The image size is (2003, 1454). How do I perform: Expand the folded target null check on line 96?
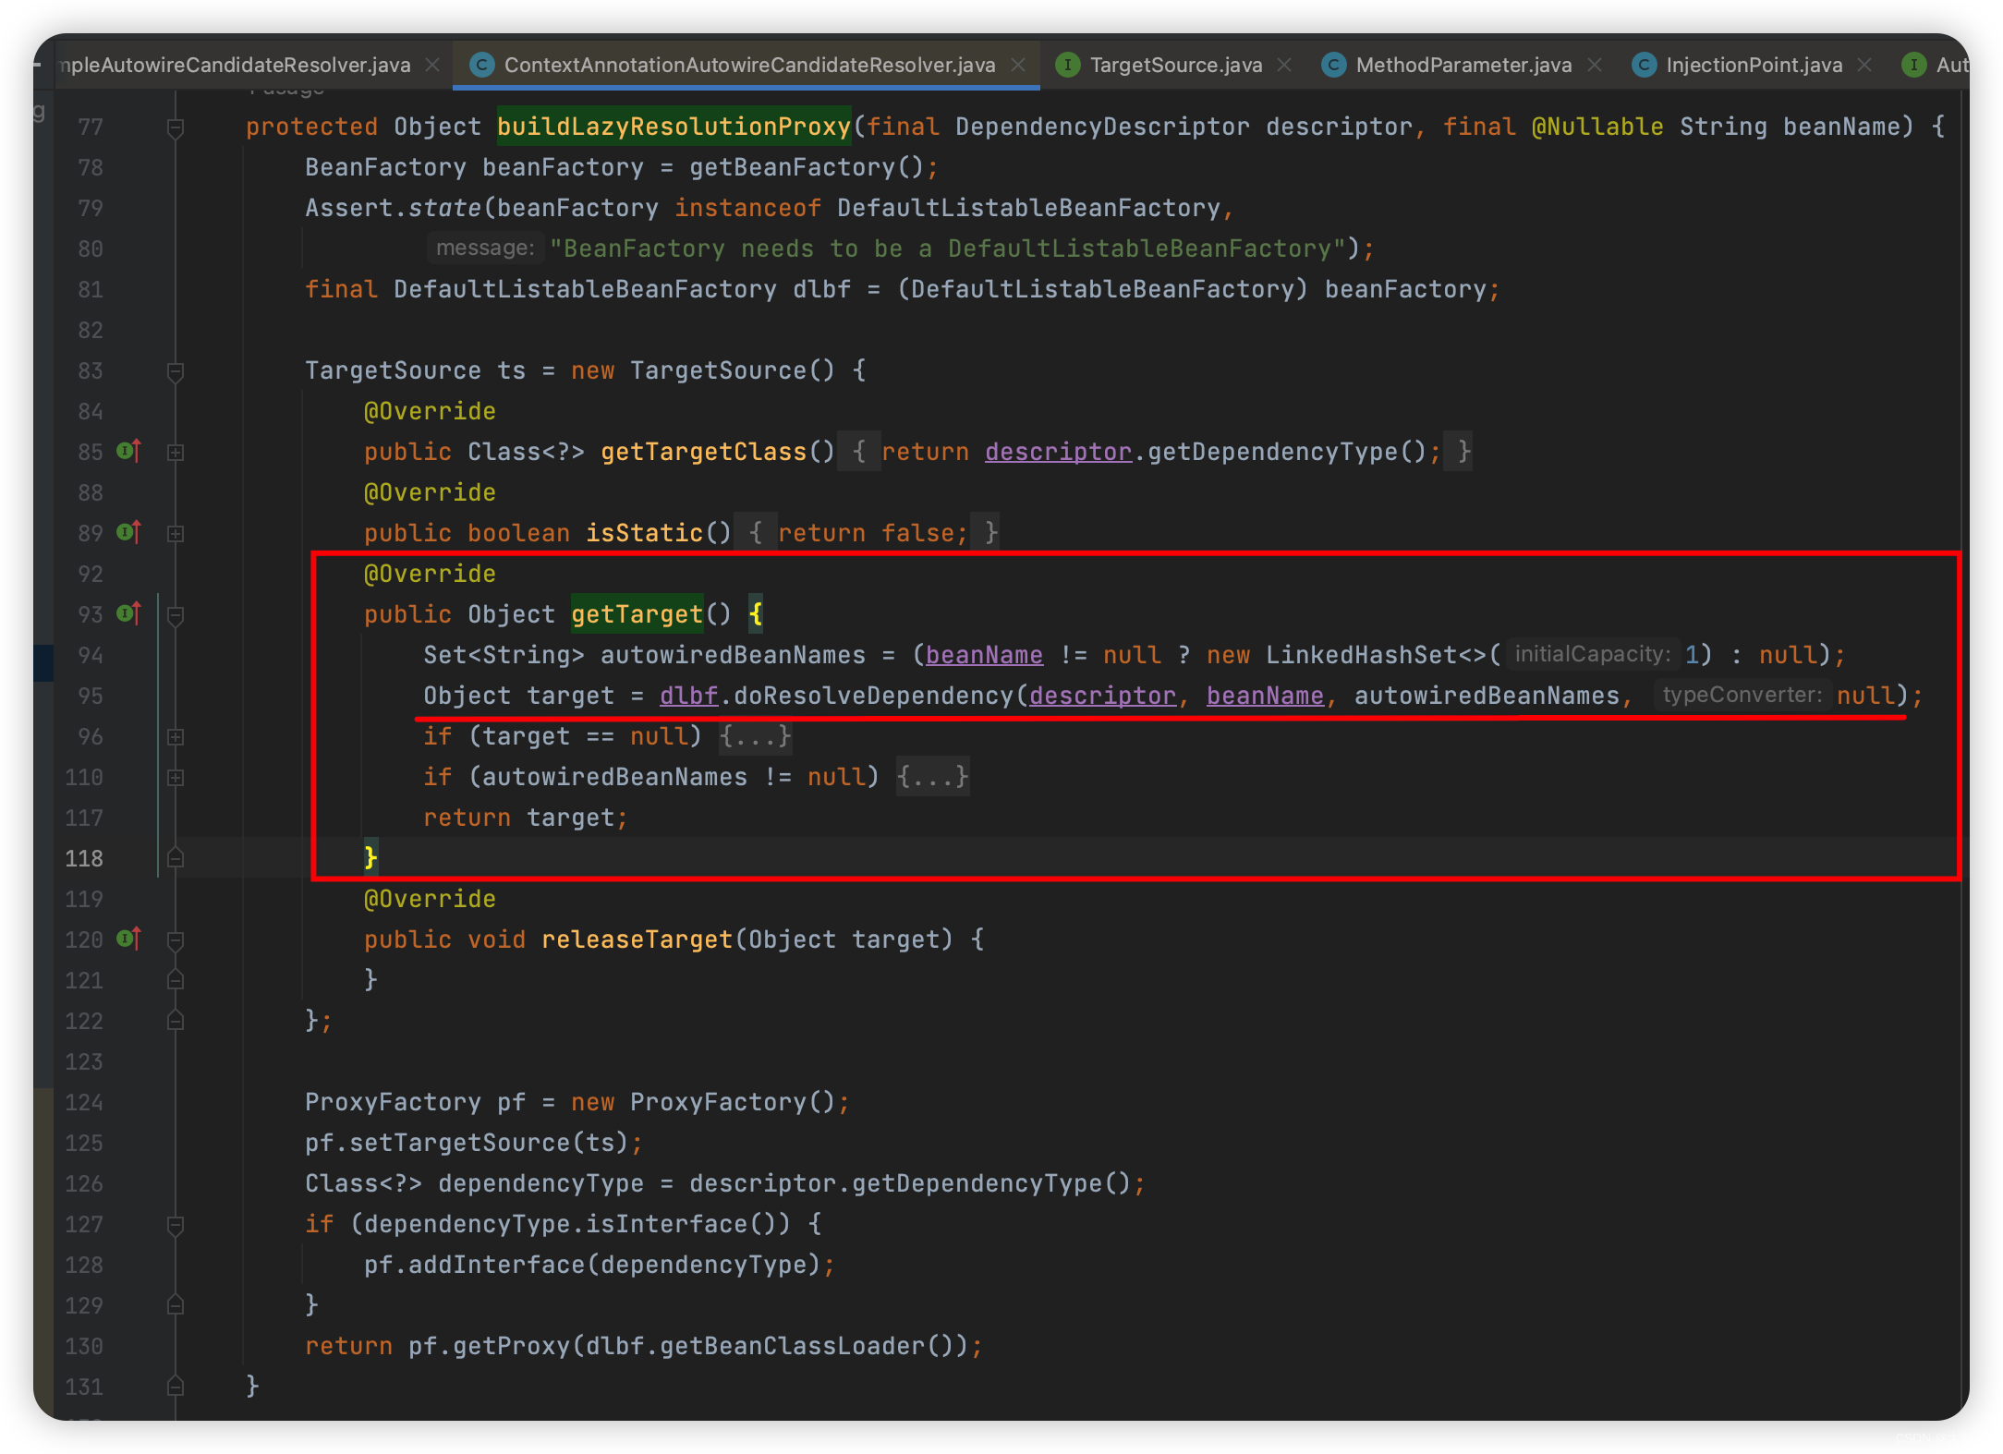[x=176, y=736]
